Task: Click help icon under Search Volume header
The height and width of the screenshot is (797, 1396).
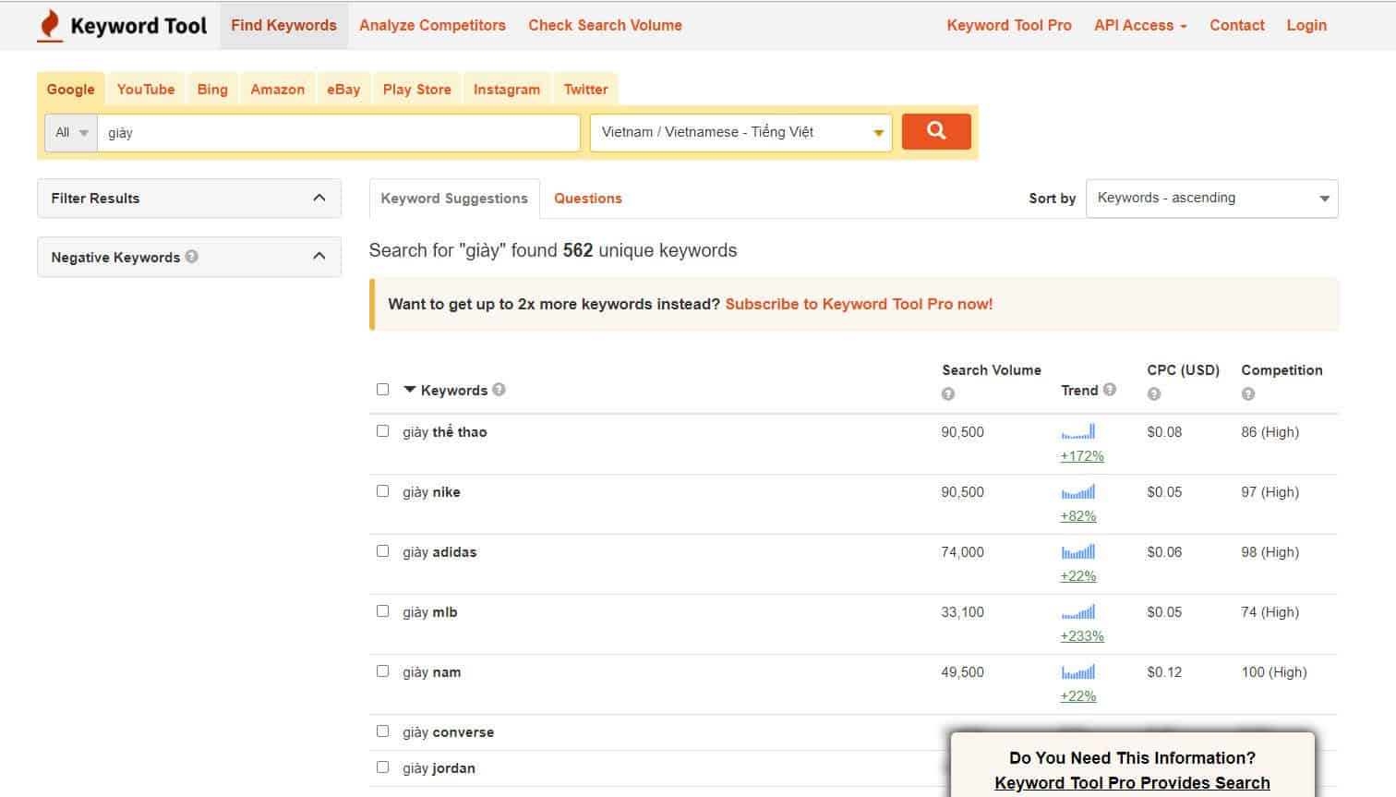Action: point(947,394)
